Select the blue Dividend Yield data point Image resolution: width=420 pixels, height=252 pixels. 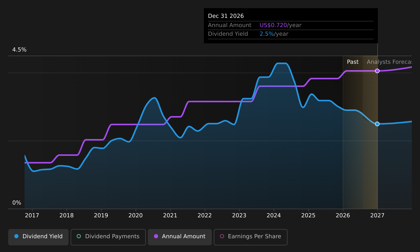[377, 124]
